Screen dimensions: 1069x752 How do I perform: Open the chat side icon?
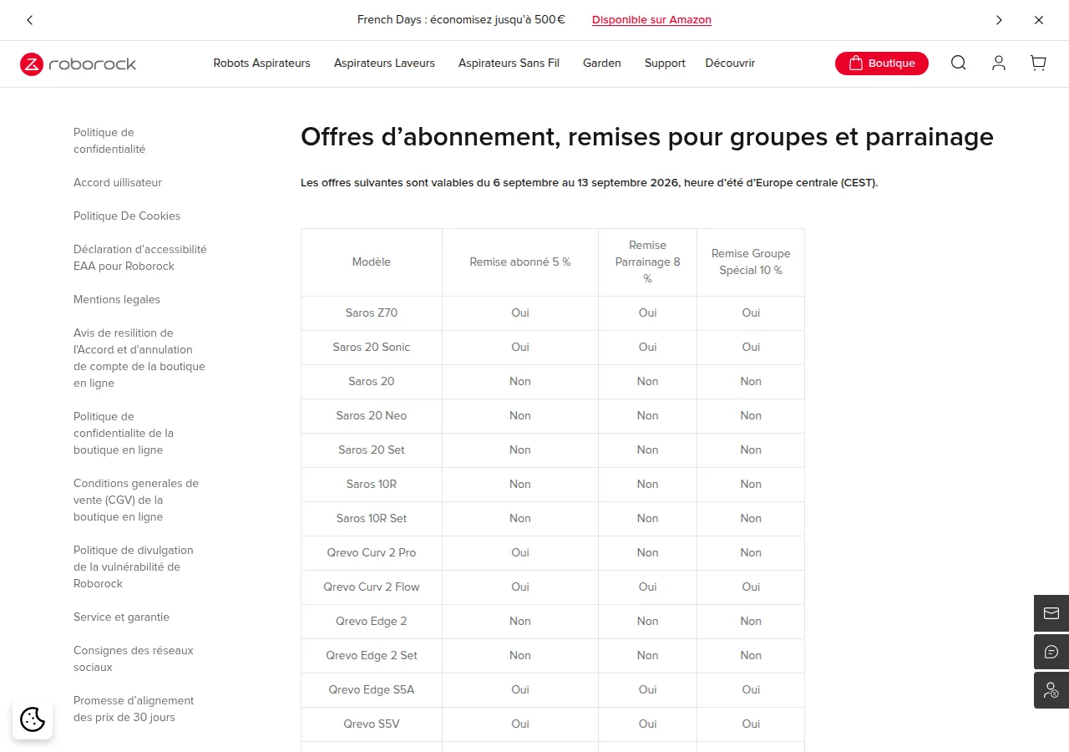click(1051, 652)
